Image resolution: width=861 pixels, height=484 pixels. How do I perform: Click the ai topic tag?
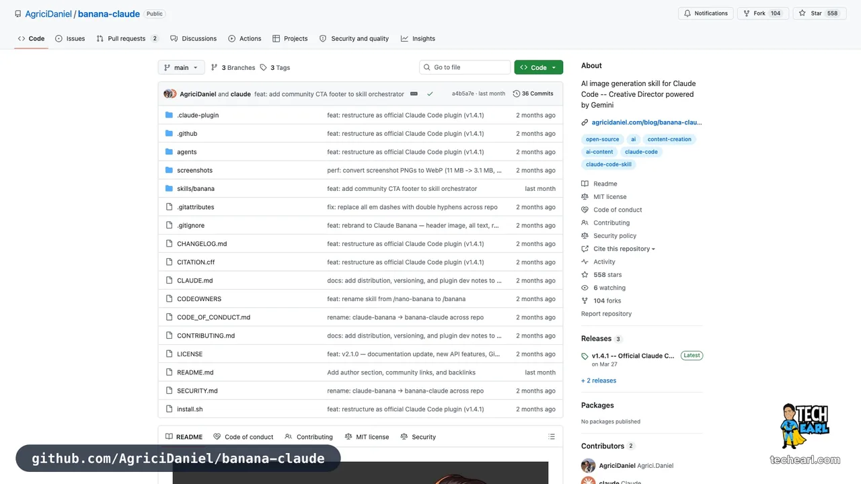(633, 139)
